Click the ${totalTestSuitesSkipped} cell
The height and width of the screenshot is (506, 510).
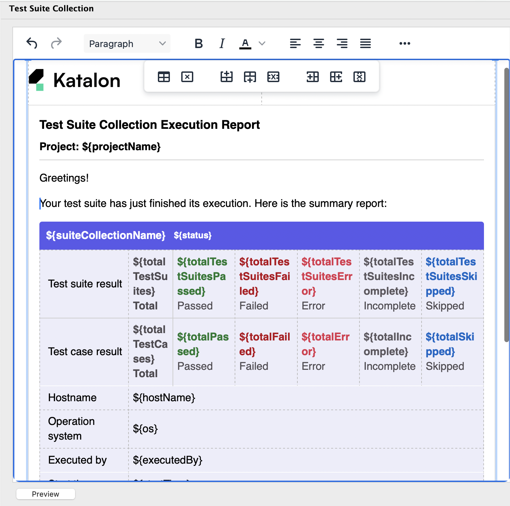(x=452, y=284)
